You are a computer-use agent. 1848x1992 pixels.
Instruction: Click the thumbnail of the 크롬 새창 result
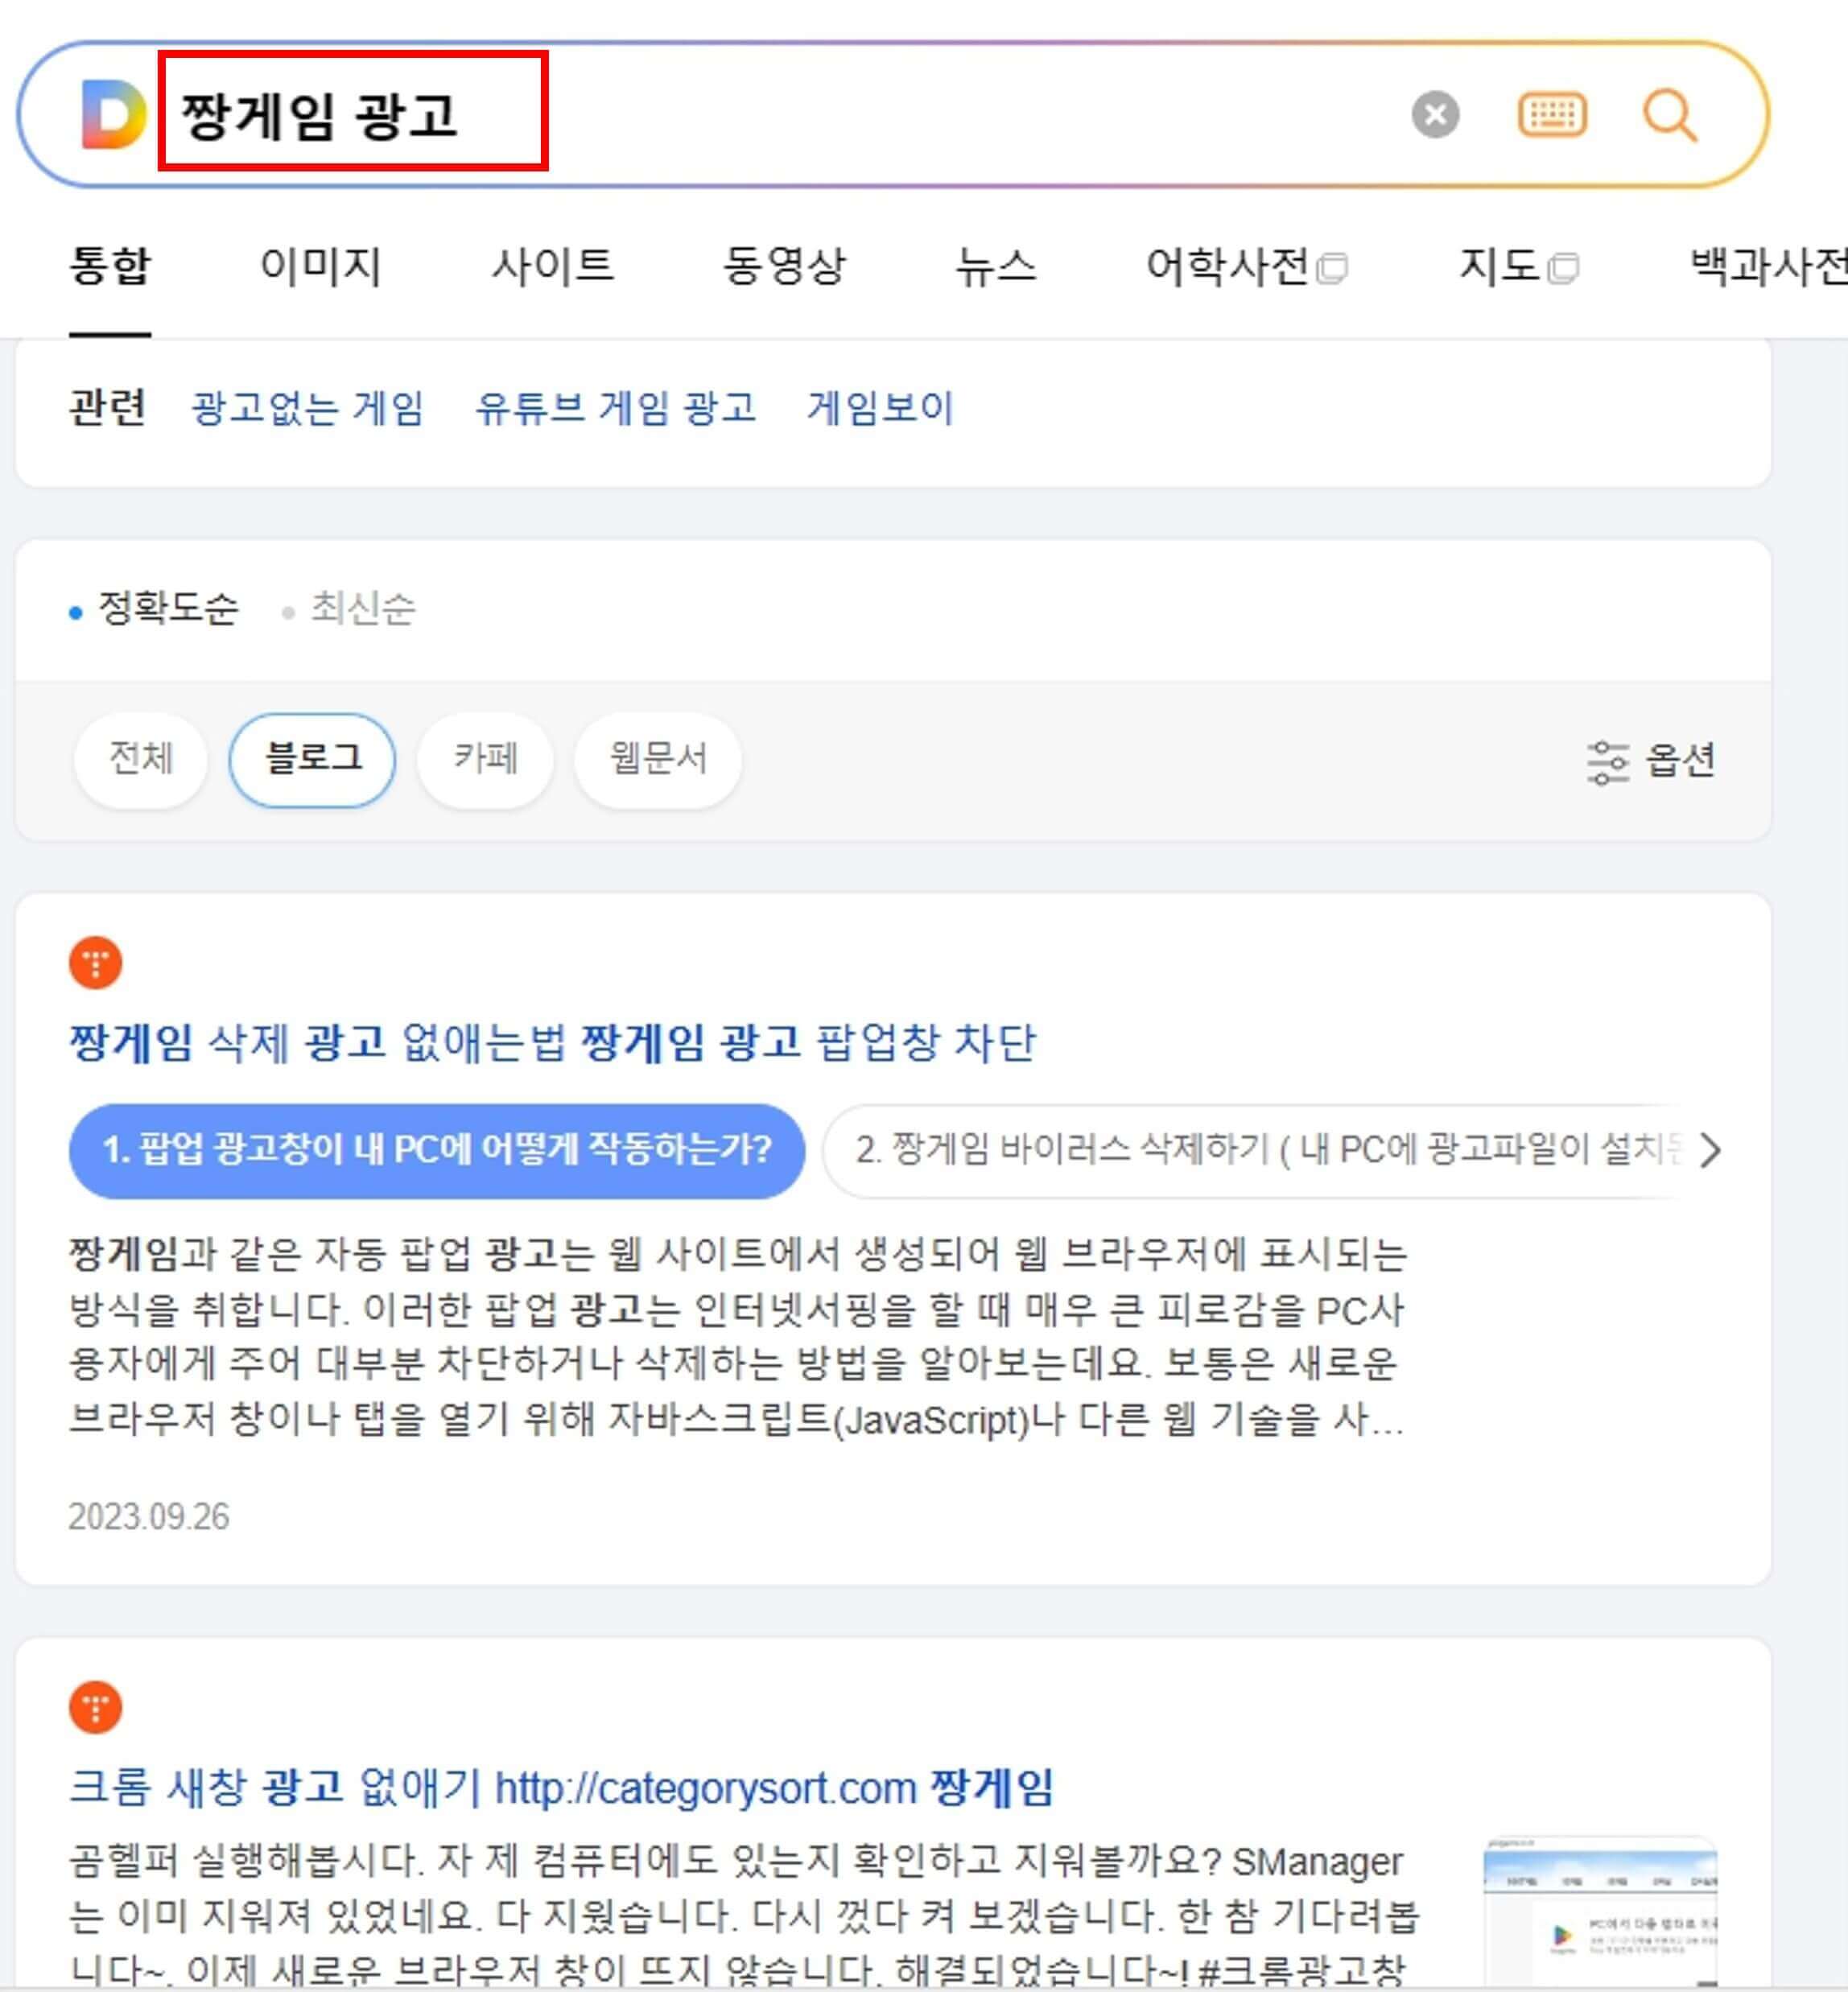tap(1601, 1911)
